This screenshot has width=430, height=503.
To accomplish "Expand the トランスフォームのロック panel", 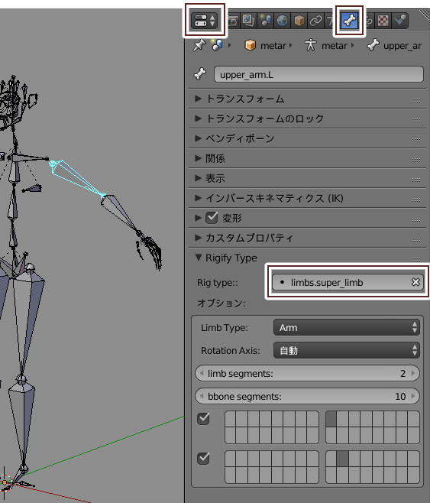I will pyautogui.click(x=307, y=118).
